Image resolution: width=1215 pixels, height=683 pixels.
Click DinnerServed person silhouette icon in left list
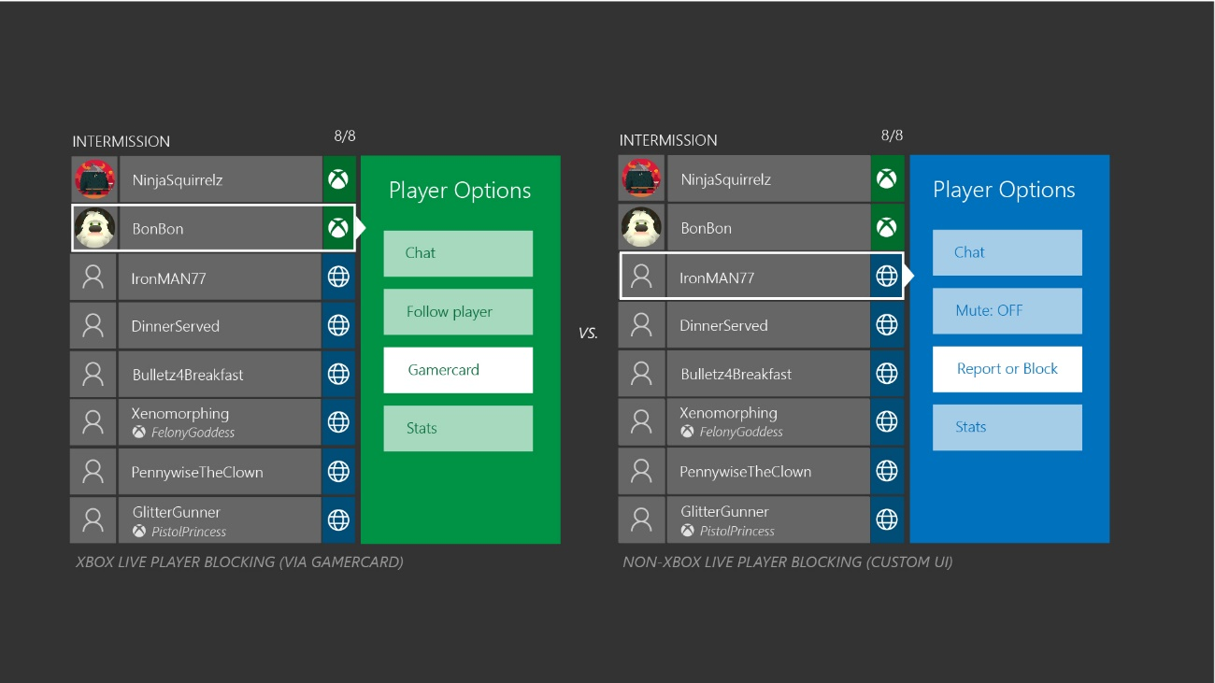pyautogui.click(x=93, y=325)
